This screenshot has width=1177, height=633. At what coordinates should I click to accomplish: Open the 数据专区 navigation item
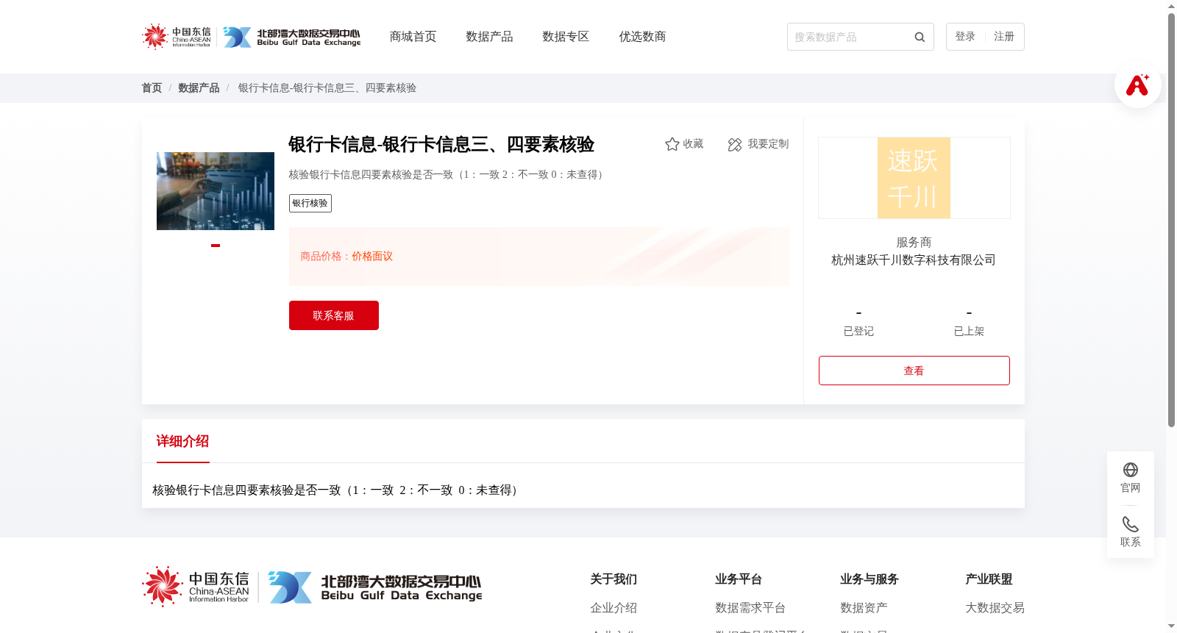[566, 37]
